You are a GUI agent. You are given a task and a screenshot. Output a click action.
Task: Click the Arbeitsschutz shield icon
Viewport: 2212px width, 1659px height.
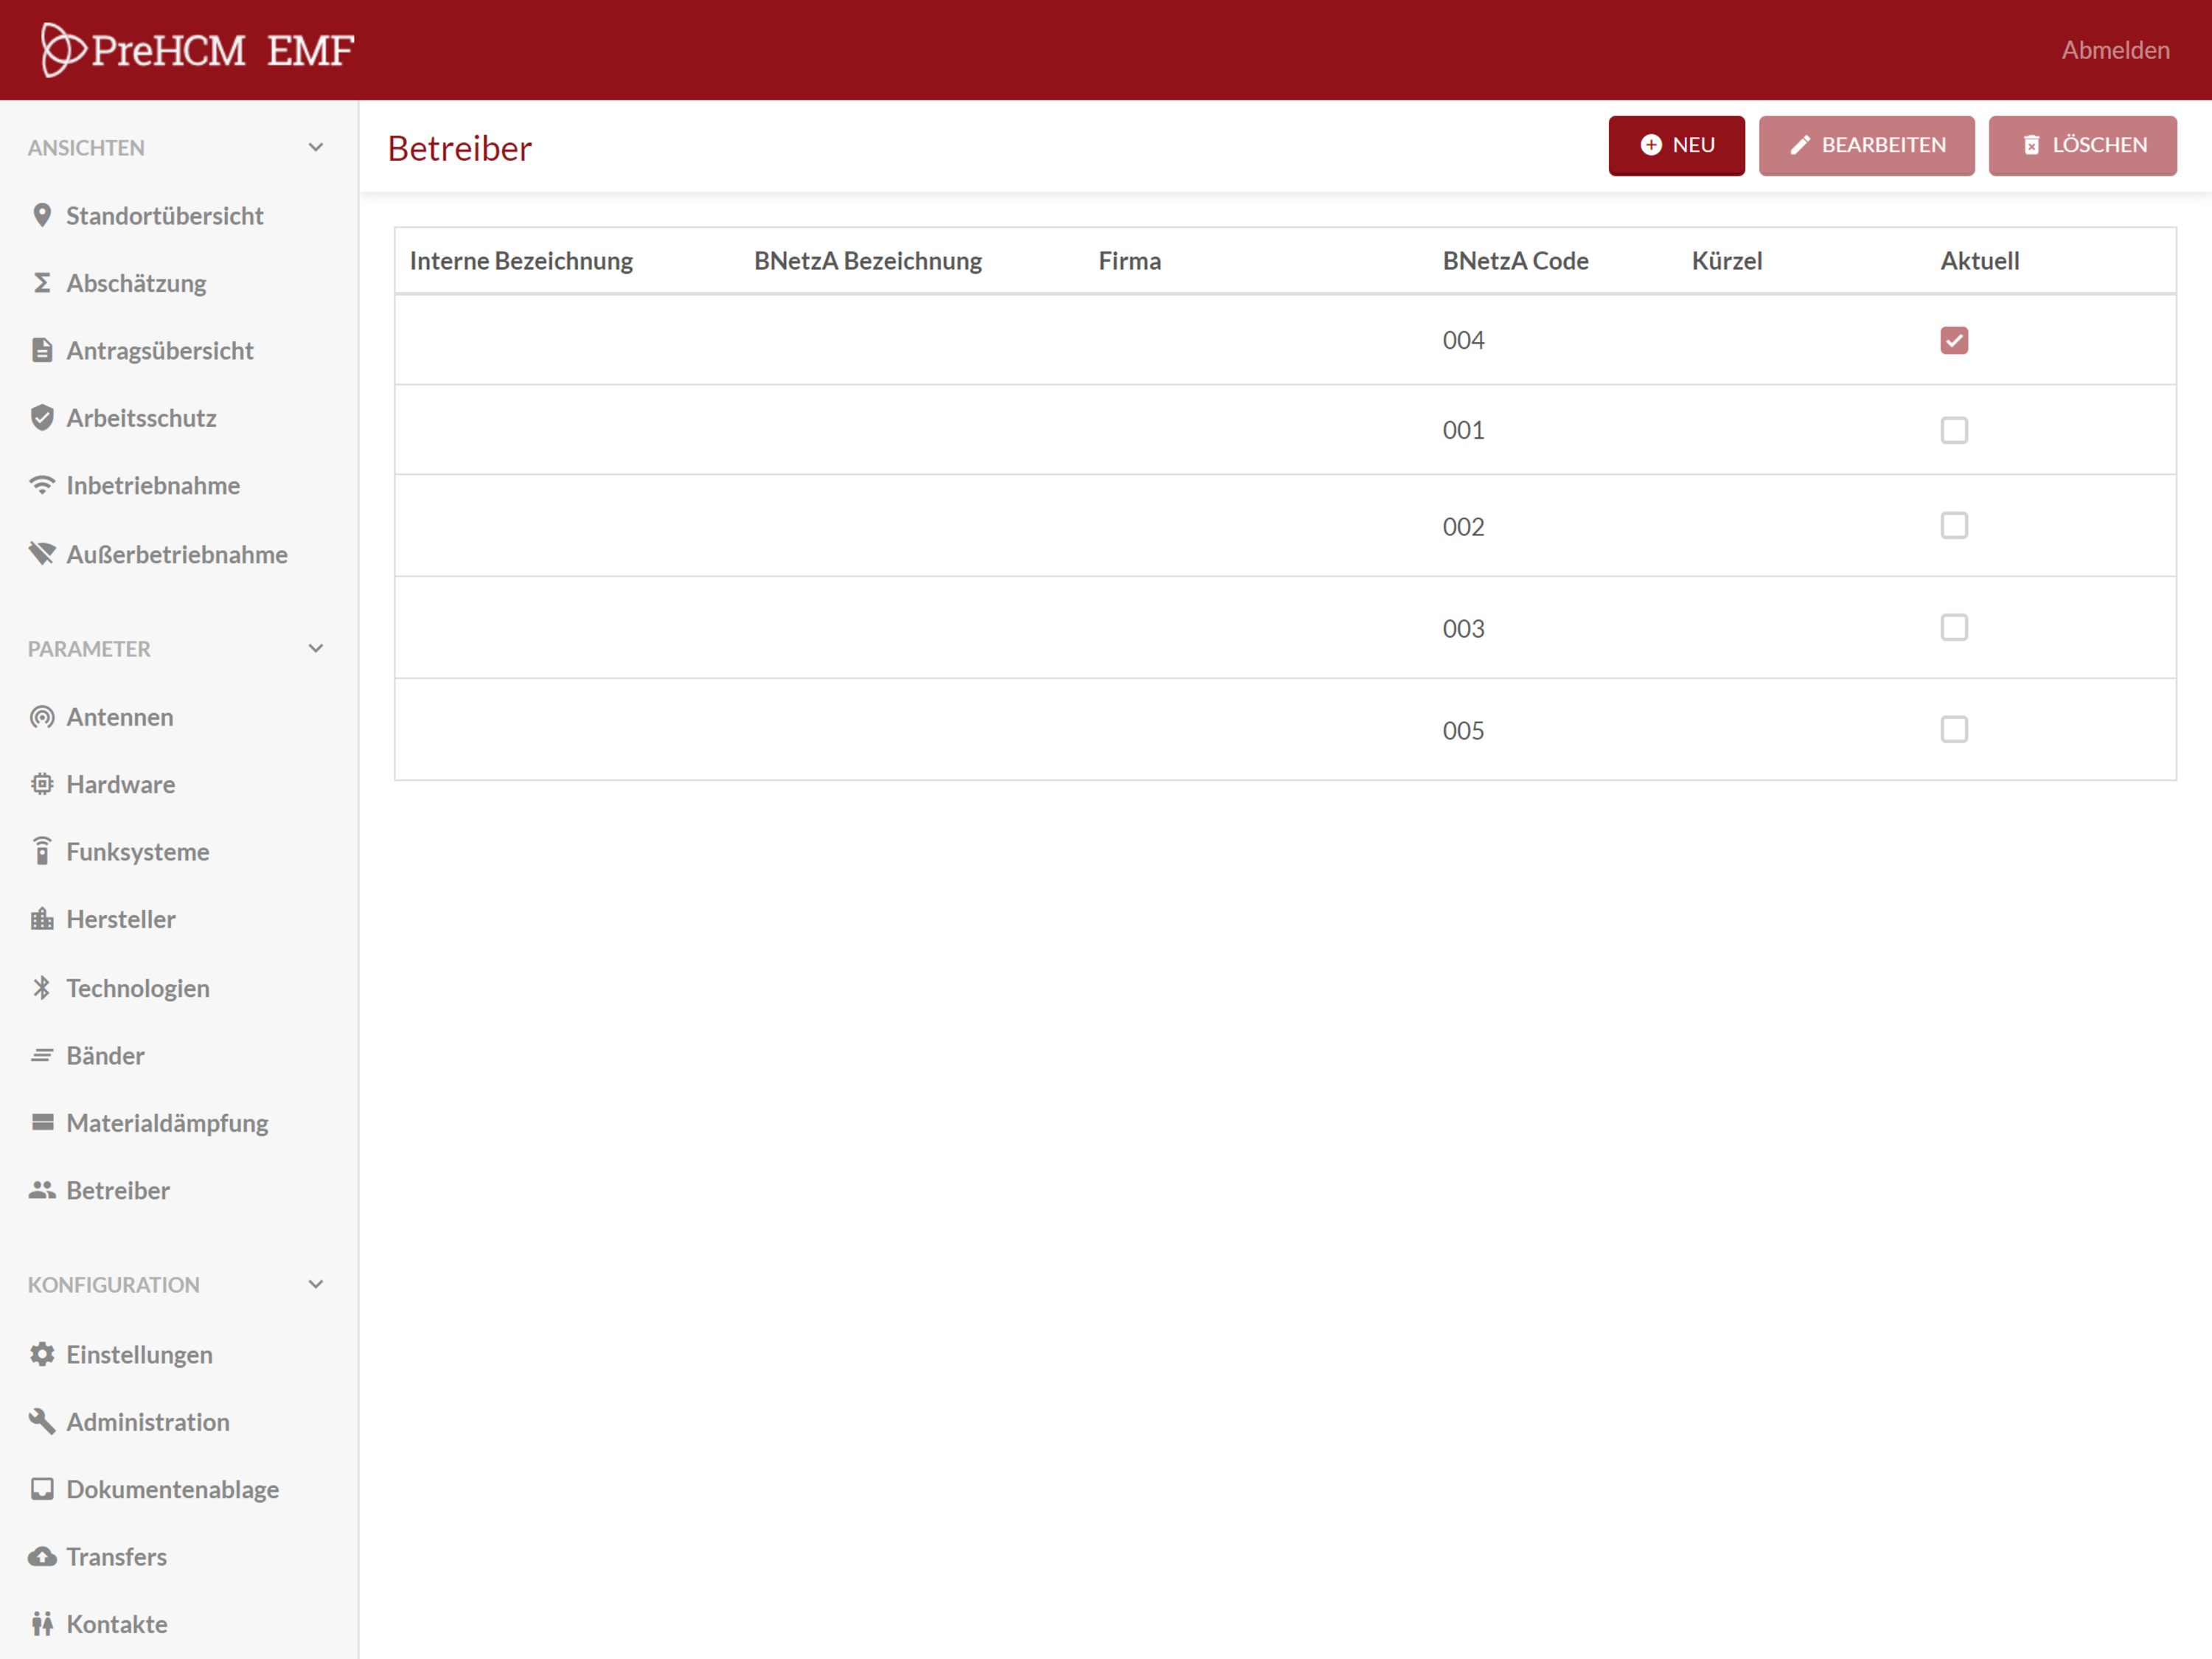click(x=42, y=417)
